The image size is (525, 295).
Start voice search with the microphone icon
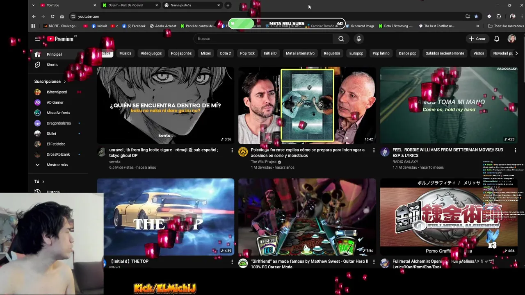coord(358,39)
